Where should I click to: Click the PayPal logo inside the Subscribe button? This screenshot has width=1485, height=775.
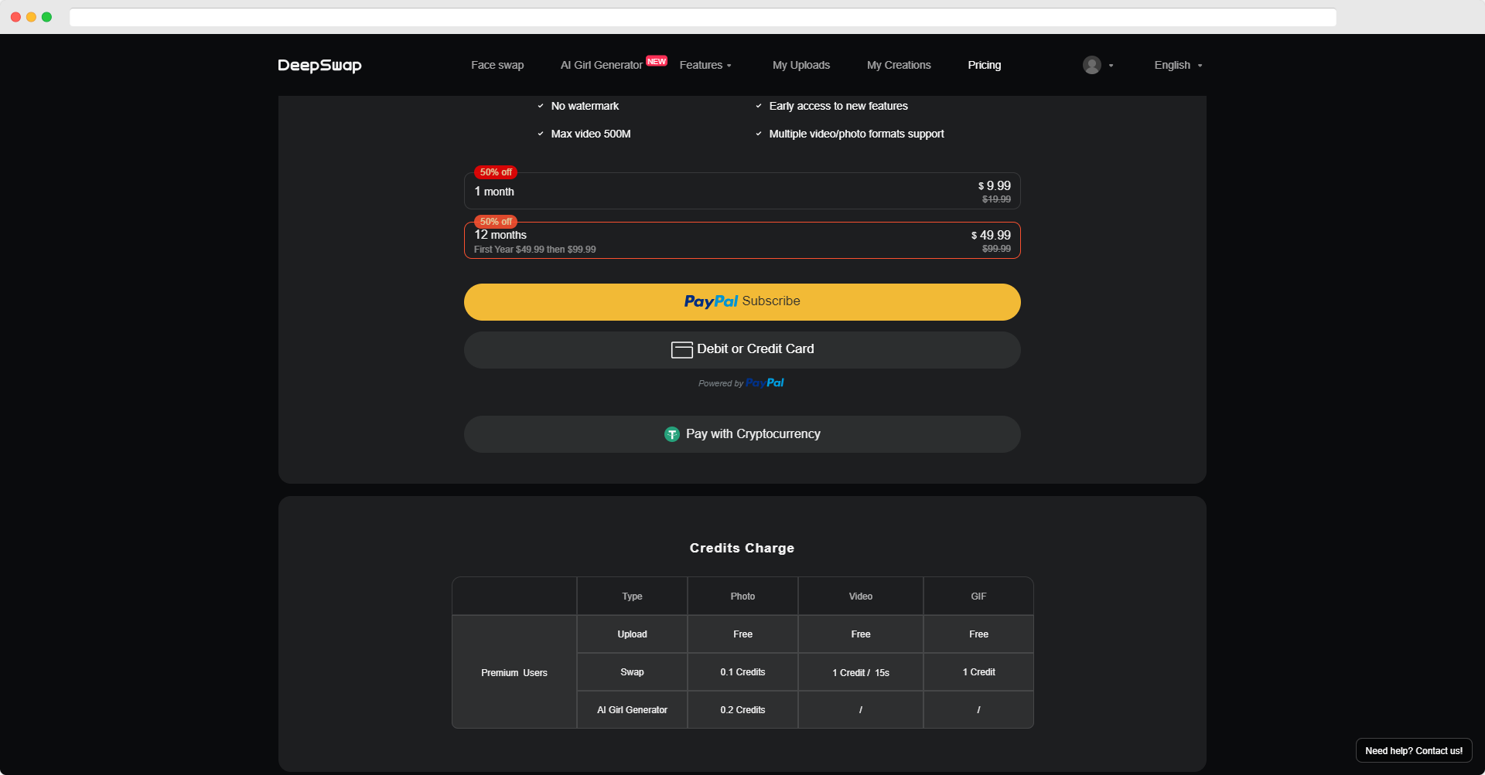(709, 301)
